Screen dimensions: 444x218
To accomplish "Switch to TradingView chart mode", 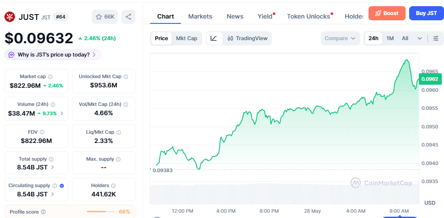I will click(x=248, y=38).
